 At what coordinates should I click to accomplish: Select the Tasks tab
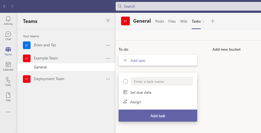(x=196, y=21)
